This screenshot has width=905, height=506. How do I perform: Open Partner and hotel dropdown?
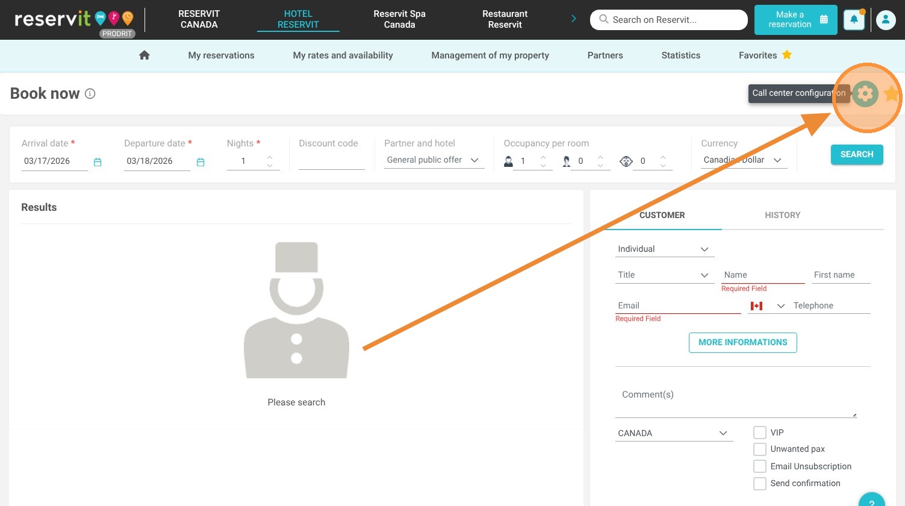coord(434,160)
